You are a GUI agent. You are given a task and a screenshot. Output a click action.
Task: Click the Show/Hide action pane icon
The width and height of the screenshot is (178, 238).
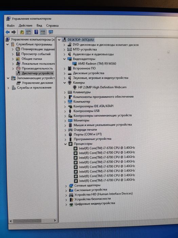[43, 32]
